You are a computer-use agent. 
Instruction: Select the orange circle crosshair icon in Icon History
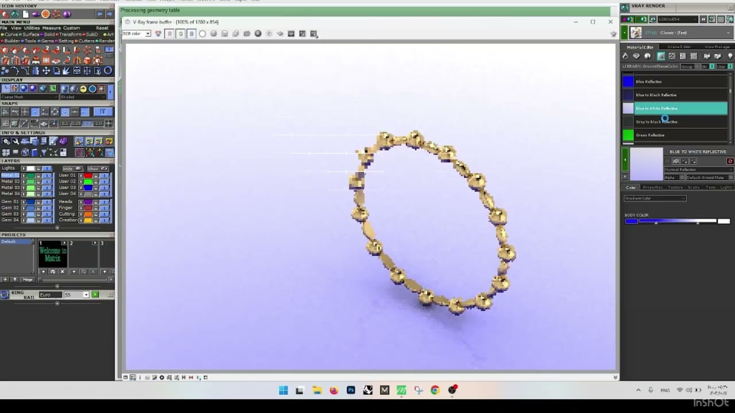(x=45, y=14)
